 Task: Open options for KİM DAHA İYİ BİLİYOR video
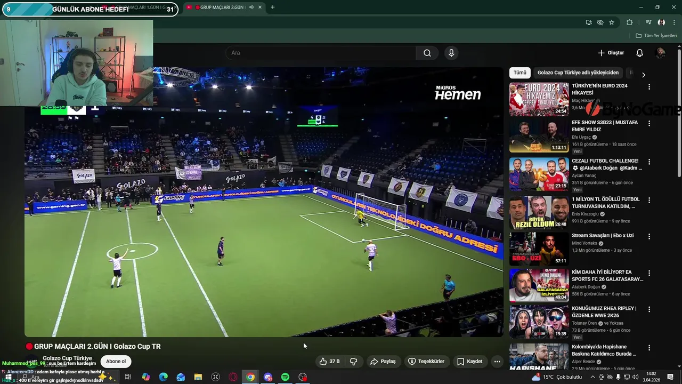point(649,273)
